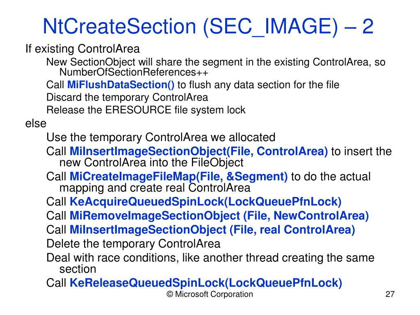The height and width of the screenshot is (315, 420).
Task: Click the slide number 27
Action: tap(390, 294)
